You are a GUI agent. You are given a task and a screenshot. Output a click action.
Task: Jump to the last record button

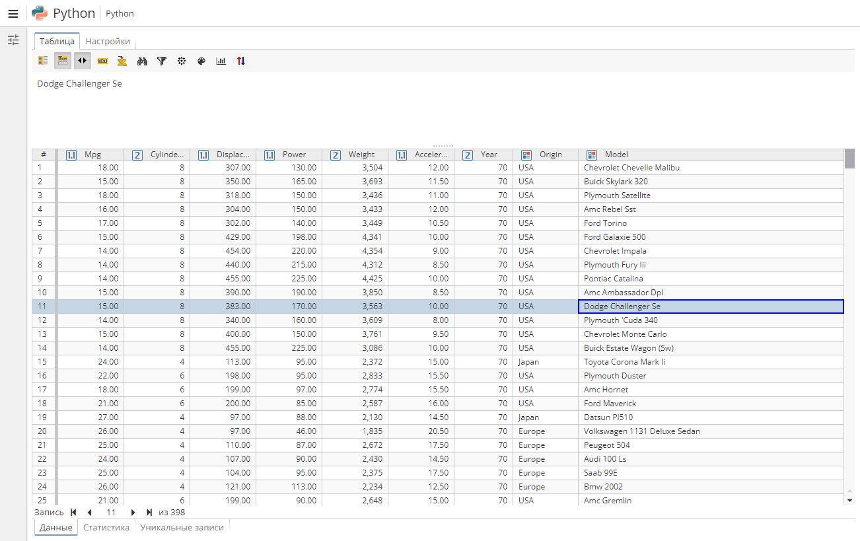149,512
